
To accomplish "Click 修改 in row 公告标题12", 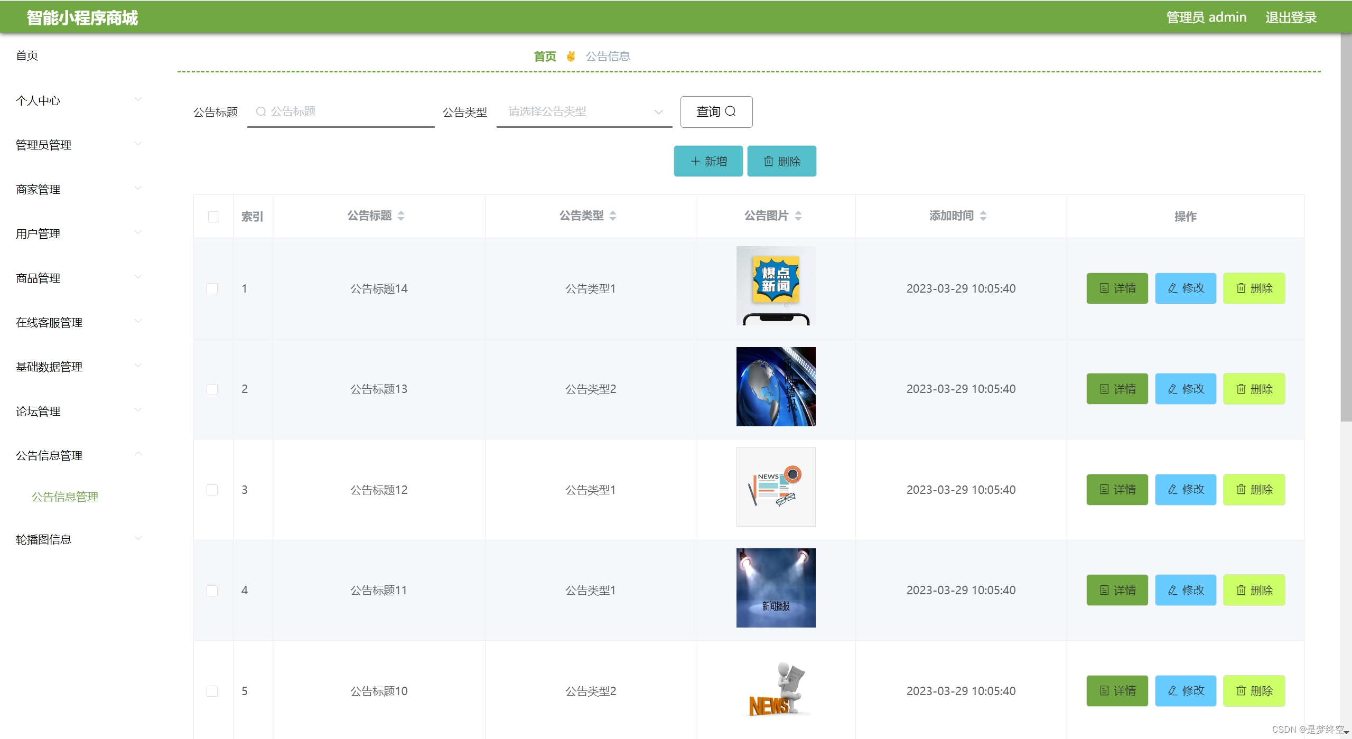I will (1186, 490).
